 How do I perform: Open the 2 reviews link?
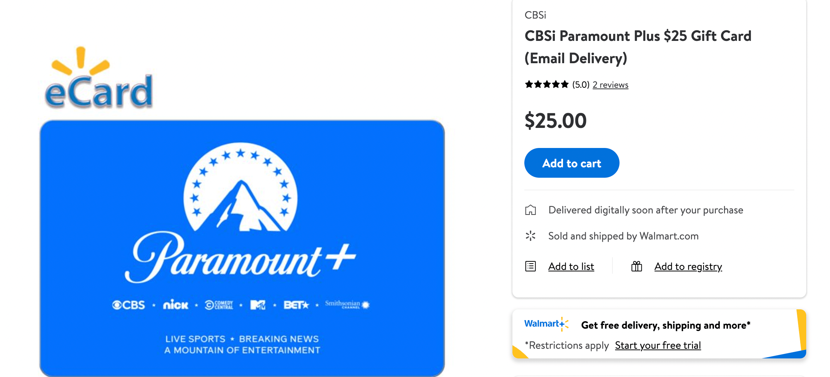click(x=610, y=85)
